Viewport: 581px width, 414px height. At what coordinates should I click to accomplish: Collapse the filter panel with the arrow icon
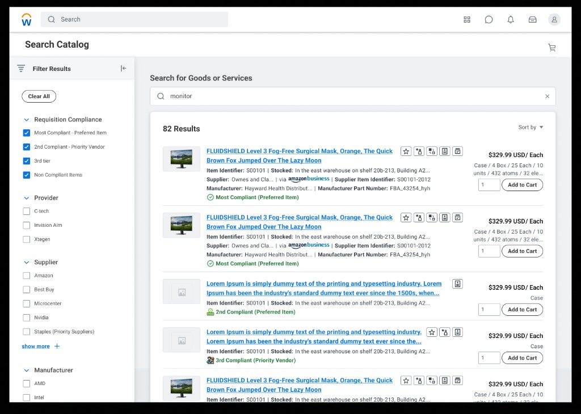(x=123, y=68)
